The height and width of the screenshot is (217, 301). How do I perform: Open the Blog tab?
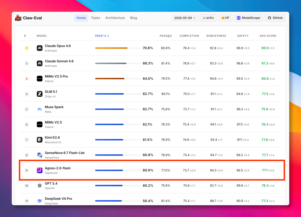click(x=133, y=18)
